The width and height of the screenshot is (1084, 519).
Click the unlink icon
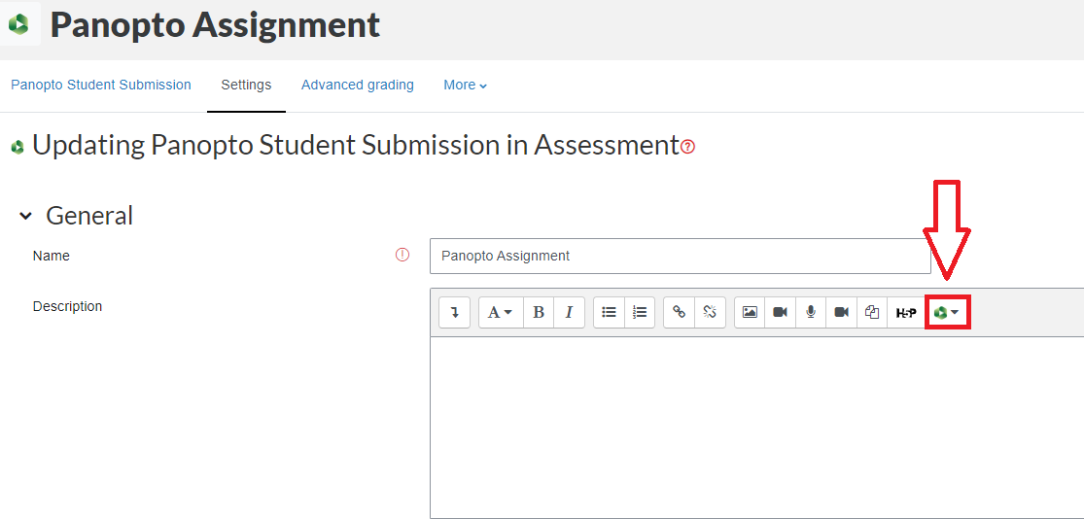(x=710, y=312)
